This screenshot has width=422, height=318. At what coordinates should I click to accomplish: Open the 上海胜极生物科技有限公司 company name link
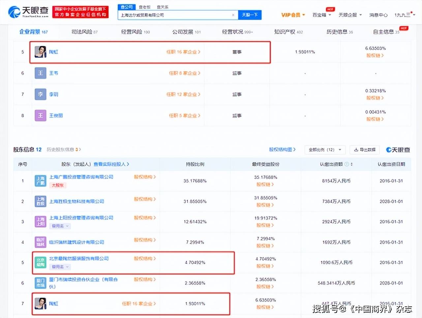(76, 201)
